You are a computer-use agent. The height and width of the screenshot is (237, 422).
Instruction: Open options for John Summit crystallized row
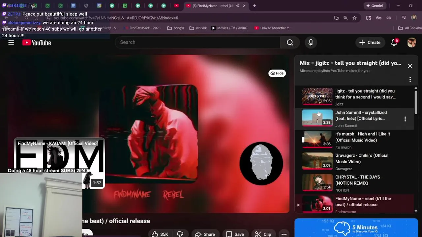point(405,119)
